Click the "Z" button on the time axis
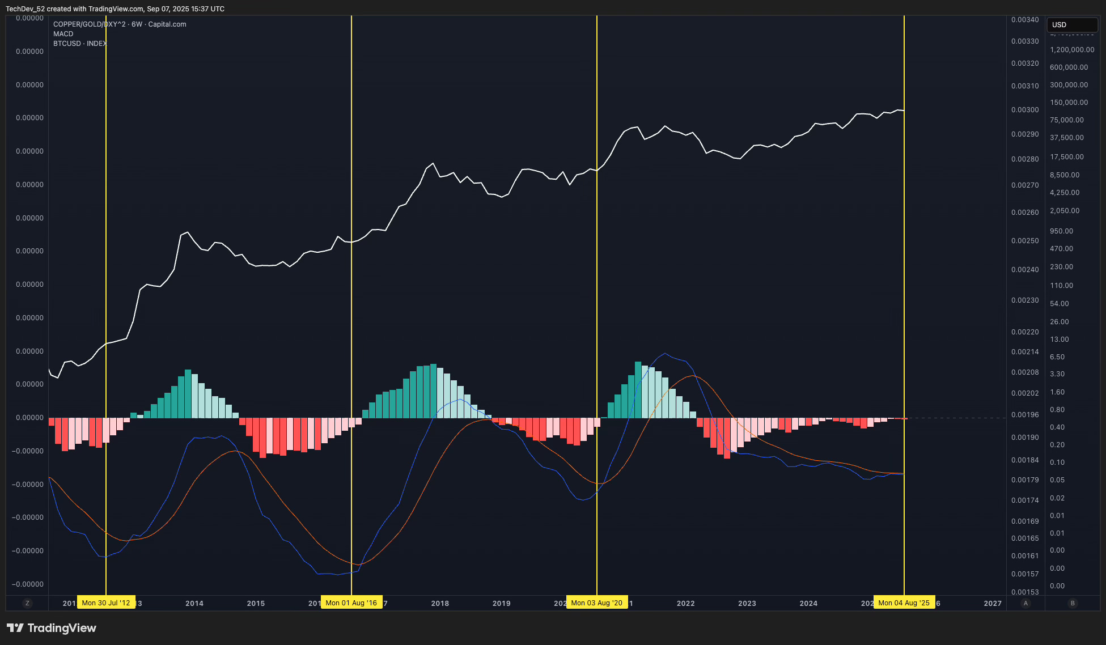The width and height of the screenshot is (1106, 645). [27, 603]
